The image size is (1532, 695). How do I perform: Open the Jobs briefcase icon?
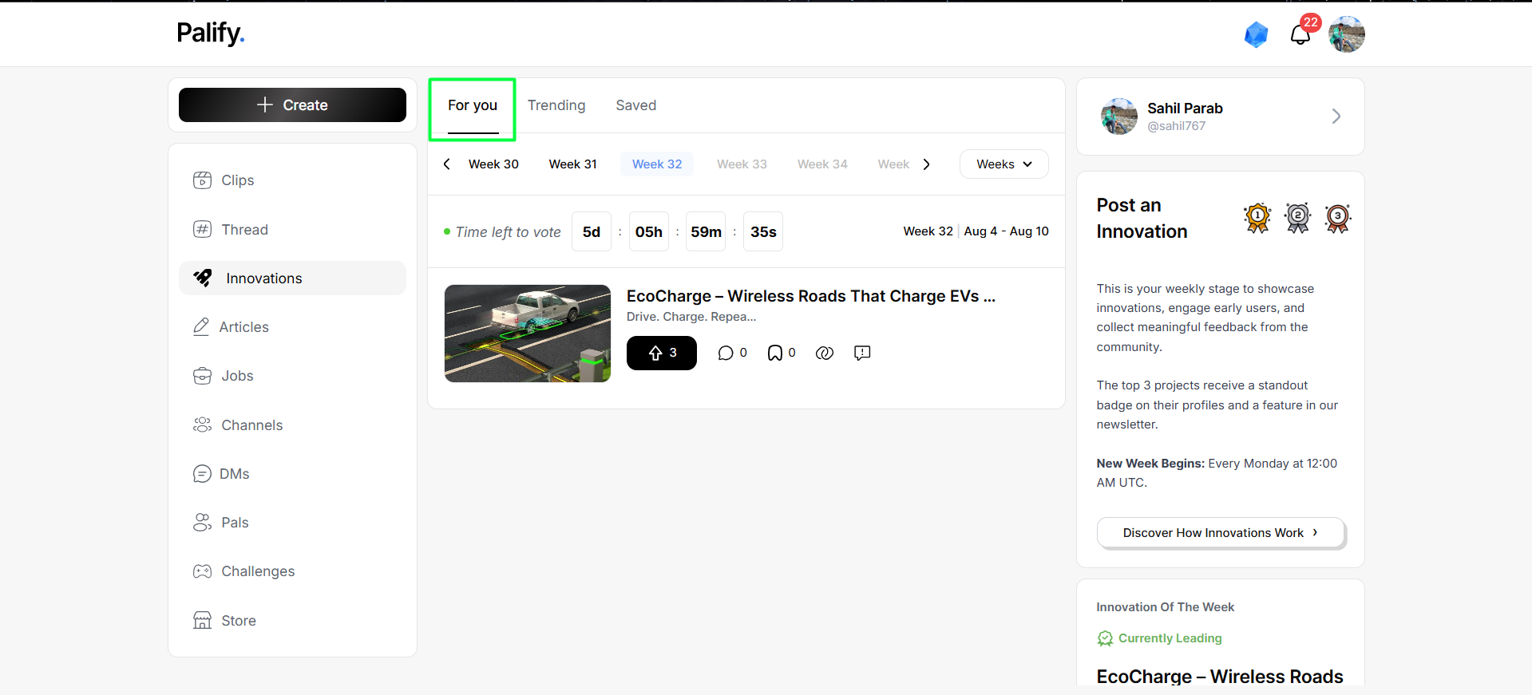203,376
